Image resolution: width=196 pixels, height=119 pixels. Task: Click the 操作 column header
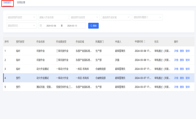(176, 42)
